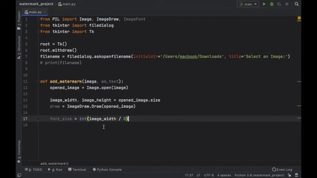Image resolution: width=317 pixels, height=178 pixels.
Task: Select the Python 3.8 interpreter widget
Action: point(260,175)
